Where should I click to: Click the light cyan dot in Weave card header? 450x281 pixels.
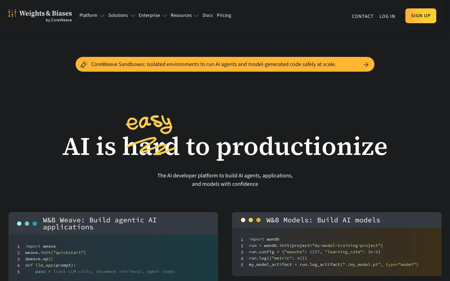point(19,223)
